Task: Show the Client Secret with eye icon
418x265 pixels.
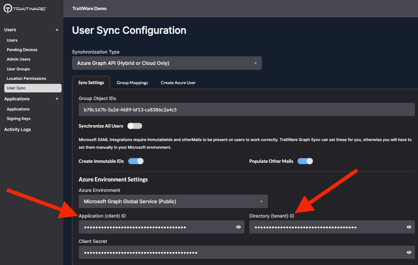Action: tap(409, 252)
